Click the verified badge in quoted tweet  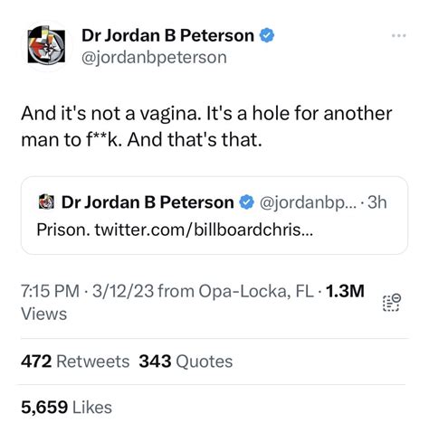247,202
